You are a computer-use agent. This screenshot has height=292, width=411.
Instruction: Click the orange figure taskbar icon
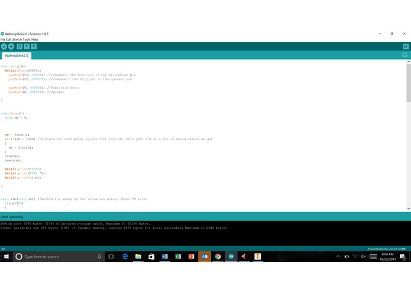coord(257,257)
